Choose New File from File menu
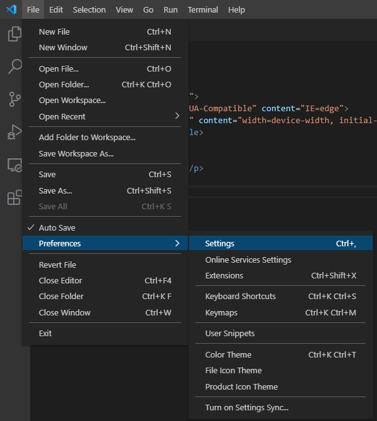Viewport: 377px width, 421px height. [105, 31]
